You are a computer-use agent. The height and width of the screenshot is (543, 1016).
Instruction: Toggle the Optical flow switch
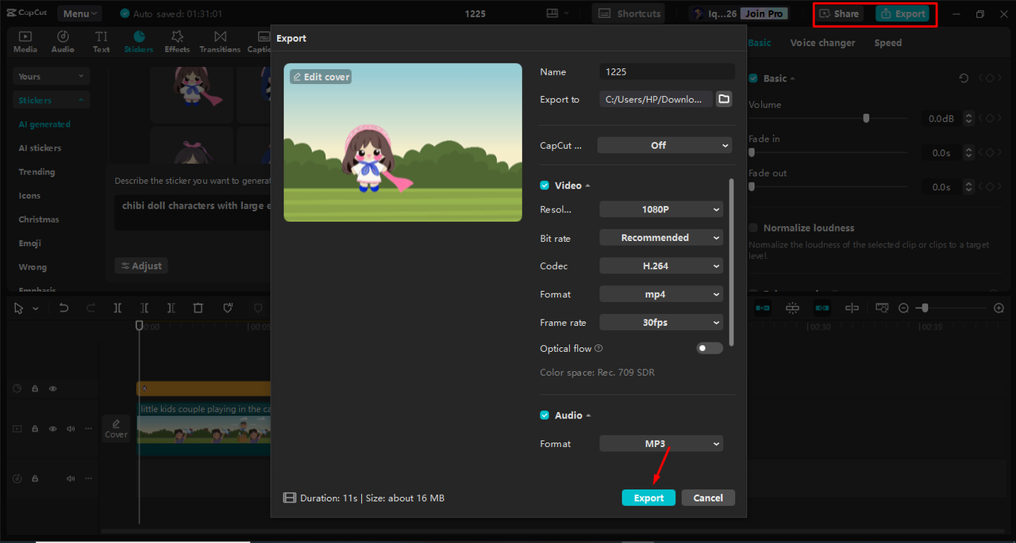click(710, 348)
